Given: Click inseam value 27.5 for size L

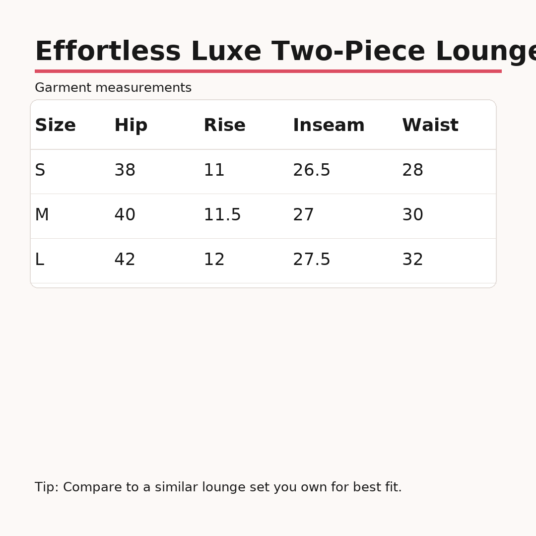Looking at the screenshot, I should 311,260.
